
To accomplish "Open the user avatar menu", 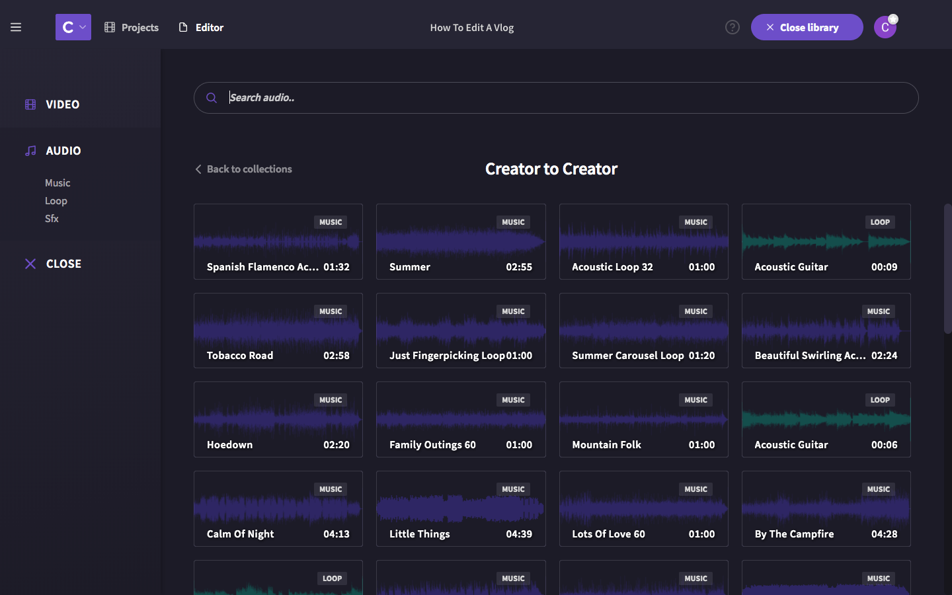I will pyautogui.click(x=885, y=27).
